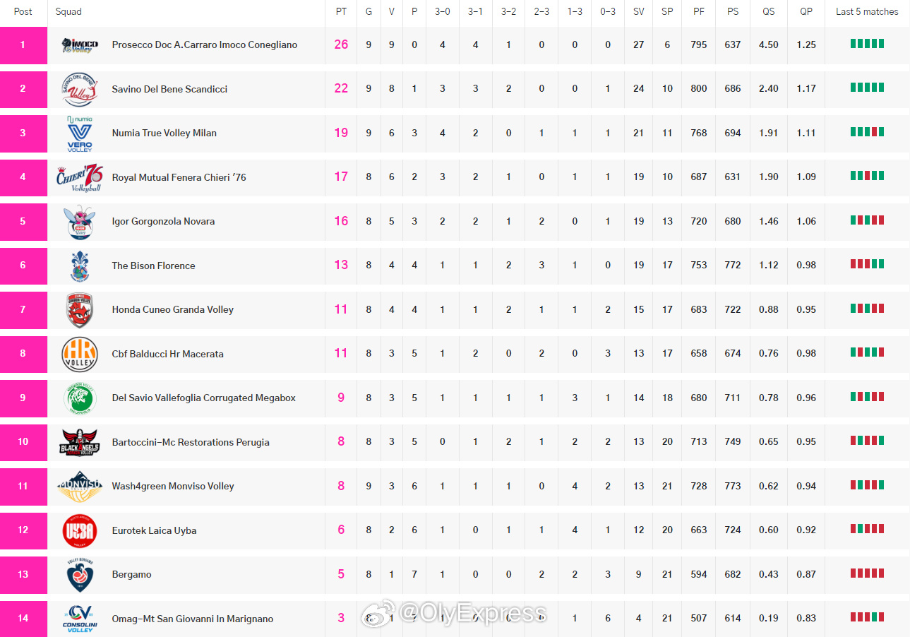The width and height of the screenshot is (910, 637).
Task: Open Savino Del Bene Scandicci team page
Action: [x=169, y=89]
